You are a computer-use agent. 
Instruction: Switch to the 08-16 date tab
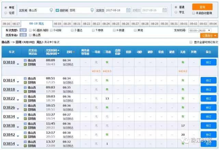7,24
